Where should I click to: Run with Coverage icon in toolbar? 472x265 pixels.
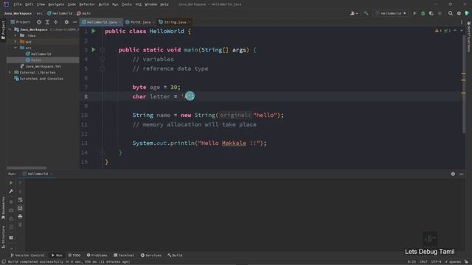point(431,13)
